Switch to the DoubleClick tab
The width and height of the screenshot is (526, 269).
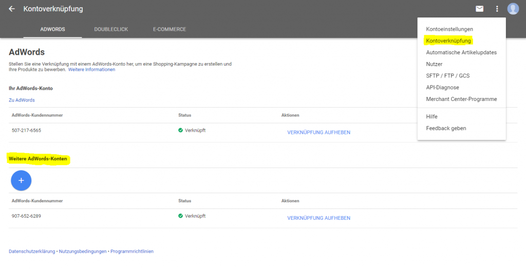click(x=111, y=29)
